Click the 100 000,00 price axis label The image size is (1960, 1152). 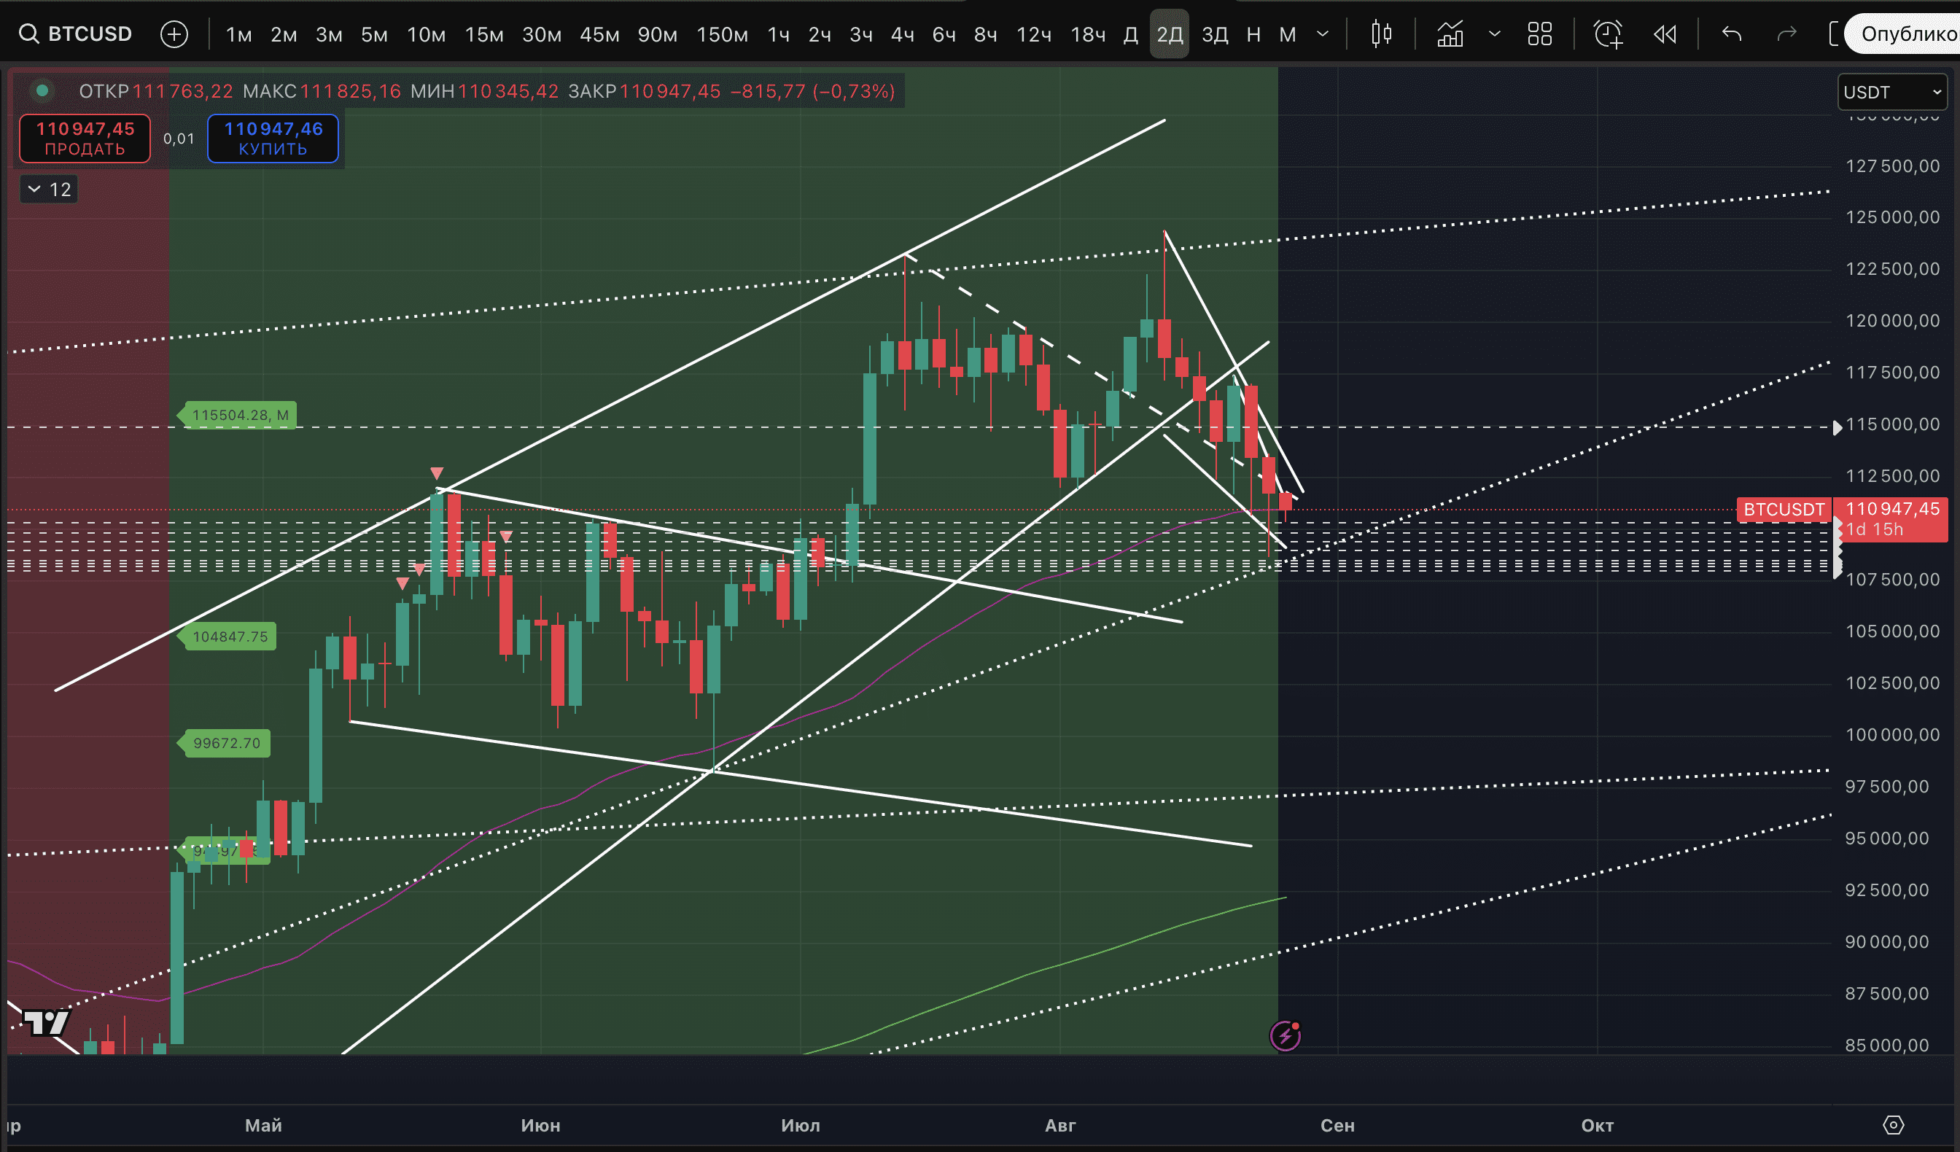click(1892, 734)
